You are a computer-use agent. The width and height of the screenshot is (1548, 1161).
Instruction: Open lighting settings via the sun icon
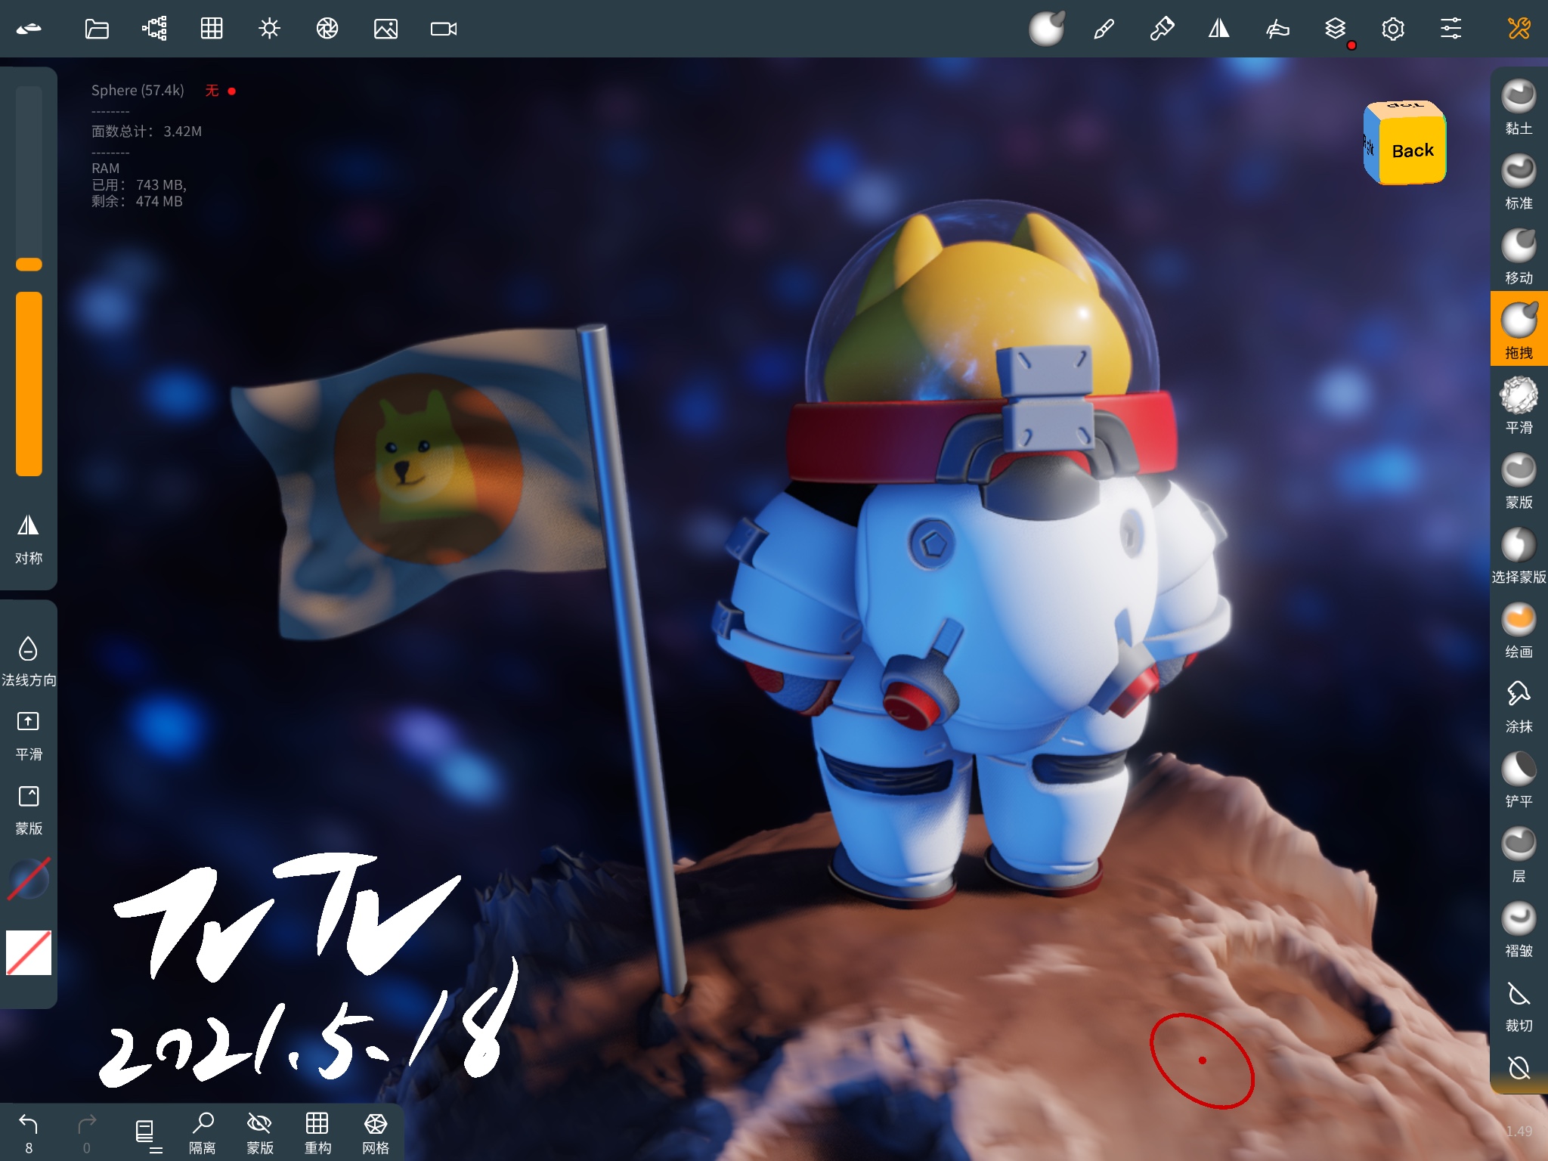tap(269, 29)
